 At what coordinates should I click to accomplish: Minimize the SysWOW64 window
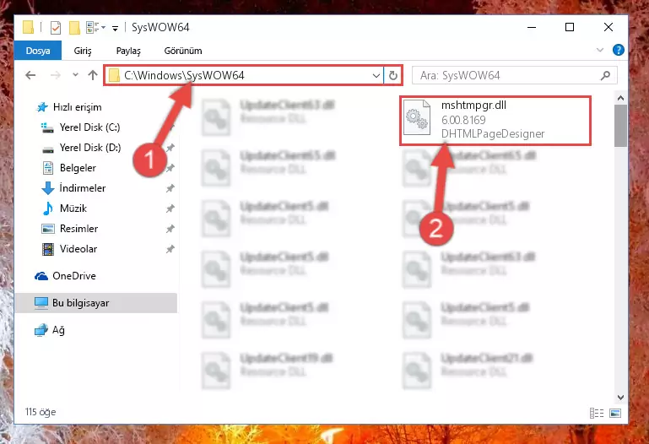click(532, 27)
